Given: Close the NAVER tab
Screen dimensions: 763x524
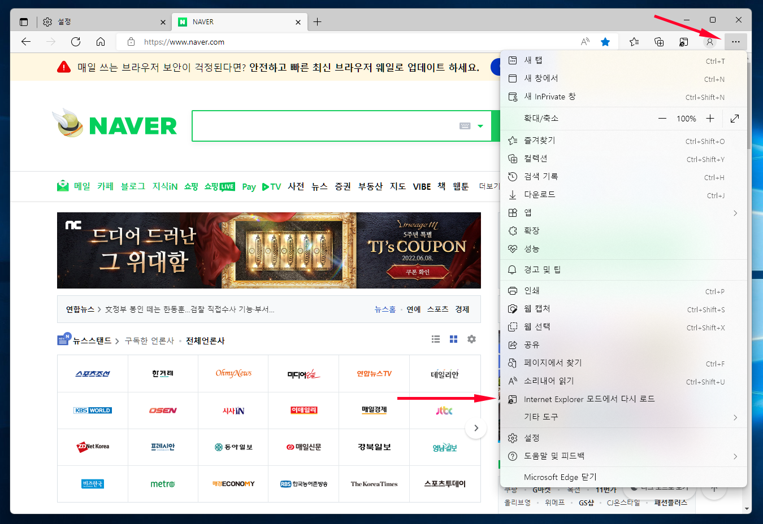Looking at the screenshot, I should (x=298, y=22).
